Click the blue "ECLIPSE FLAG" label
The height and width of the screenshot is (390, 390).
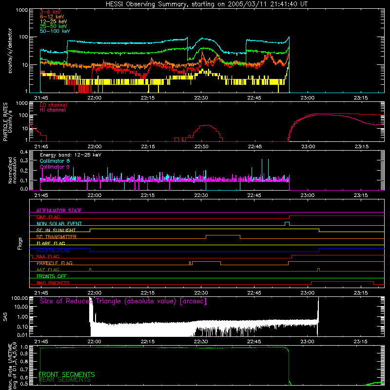click(x=53, y=250)
